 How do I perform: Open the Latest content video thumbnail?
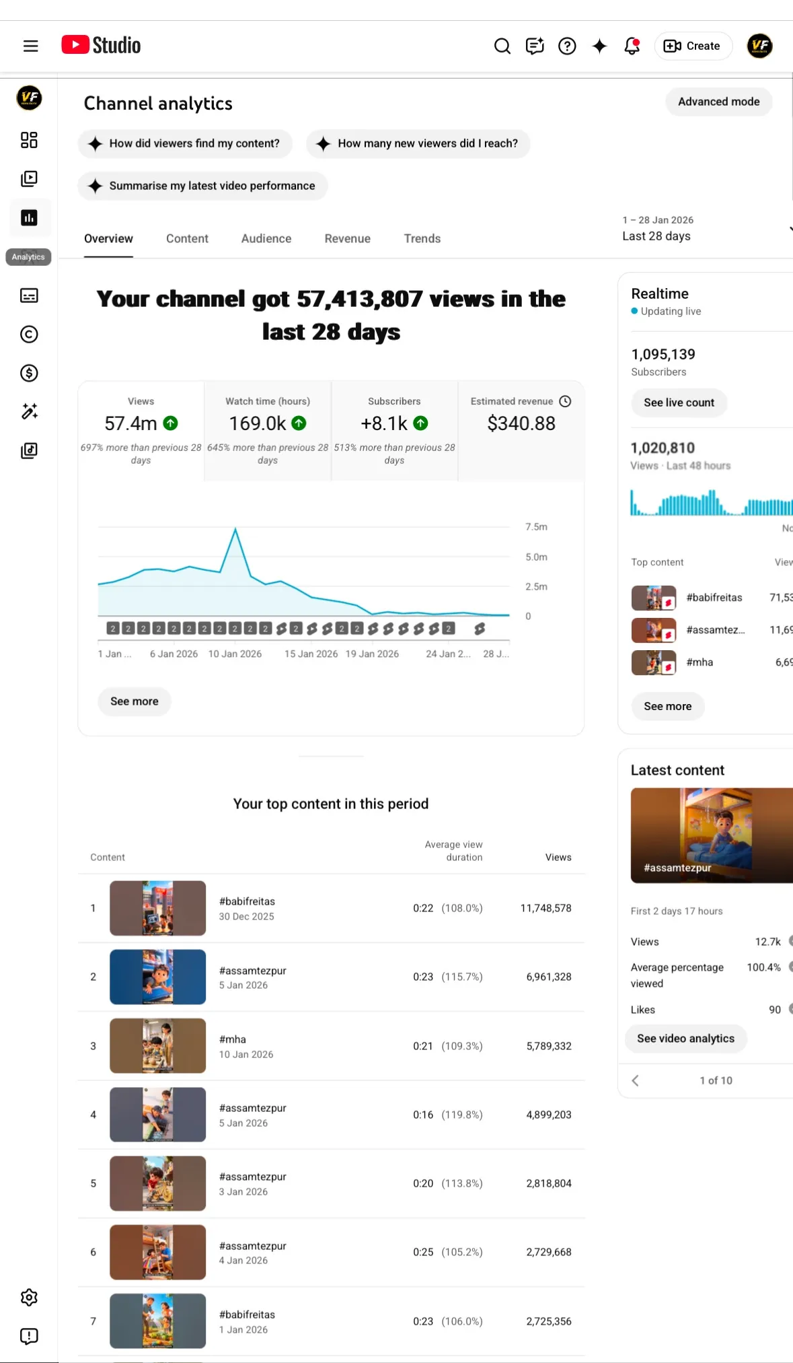pyautogui.click(x=712, y=835)
